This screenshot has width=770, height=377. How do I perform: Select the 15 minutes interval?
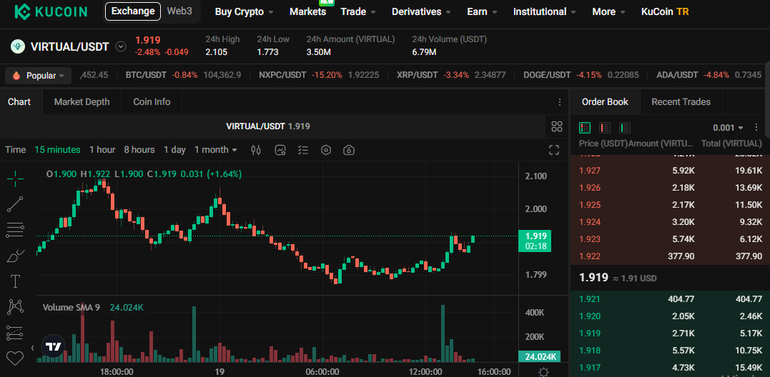click(x=57, y=150)
